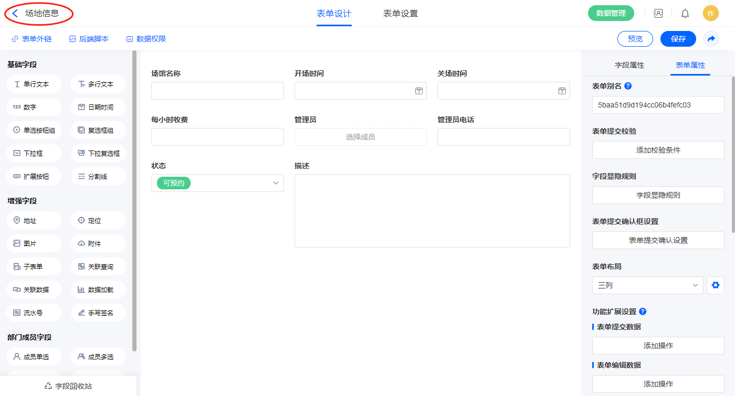
Task: Open the layout settings gear icon
Action: [715, 285]
